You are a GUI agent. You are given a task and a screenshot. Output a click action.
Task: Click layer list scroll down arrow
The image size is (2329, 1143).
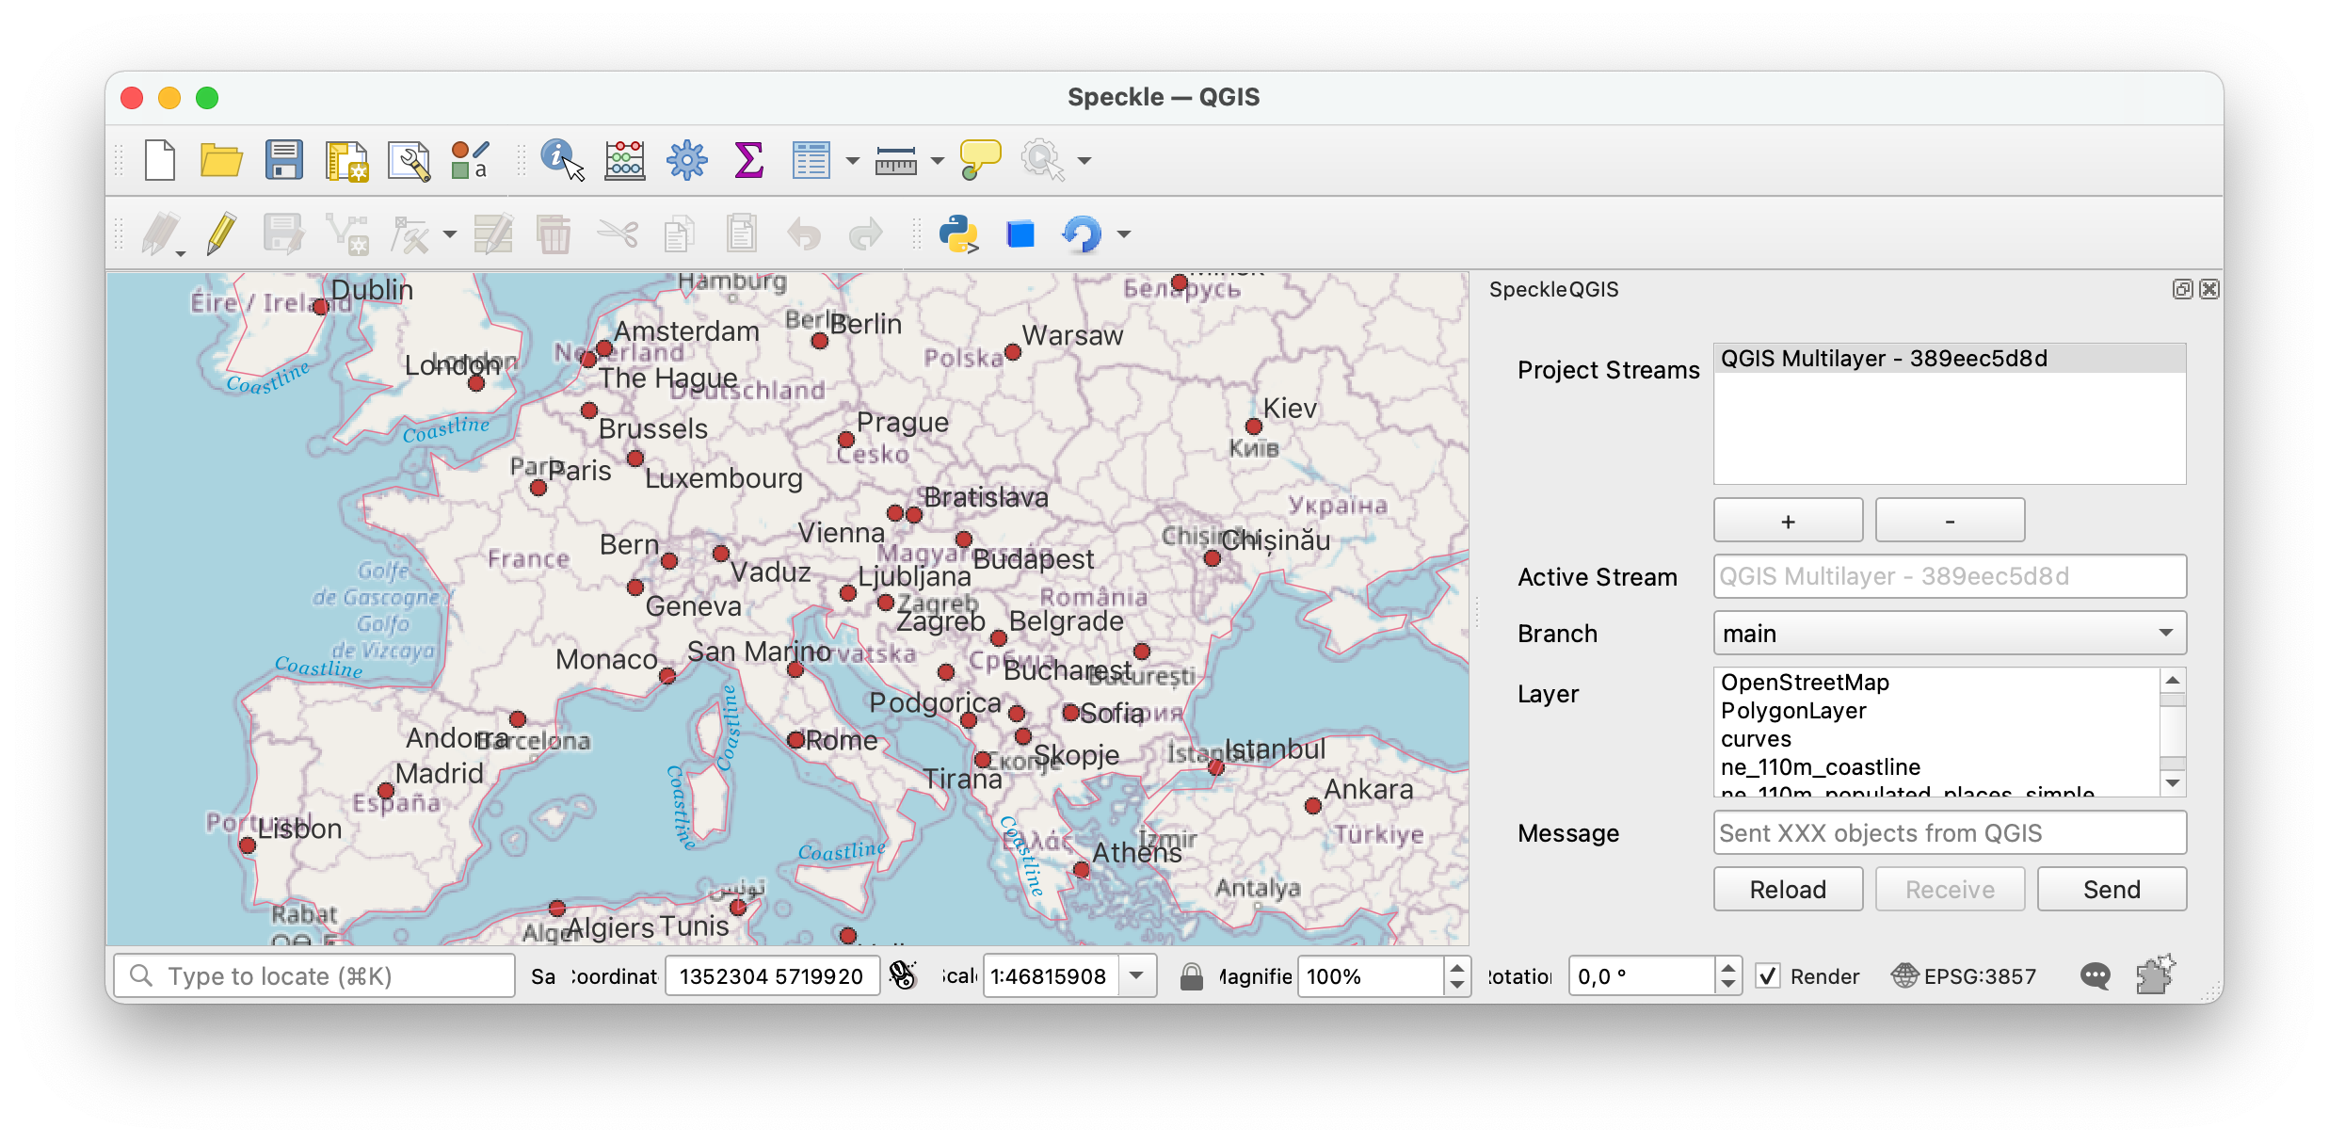click(x=2173, y=783)
